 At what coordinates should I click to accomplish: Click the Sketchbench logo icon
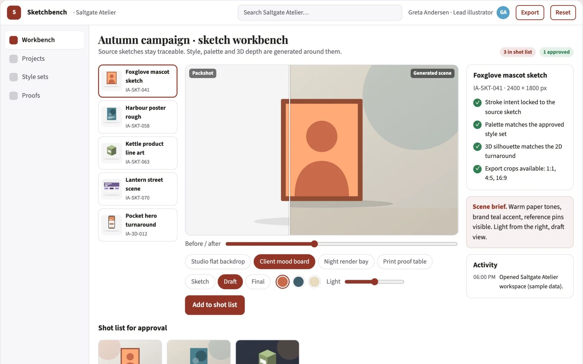pyautogui.click(x=14, y=12)
